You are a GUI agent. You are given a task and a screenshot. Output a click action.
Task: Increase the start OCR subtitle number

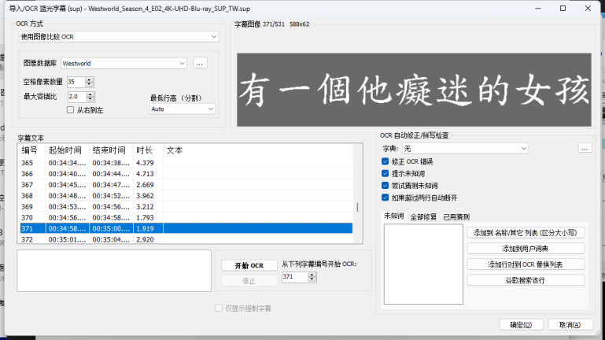coord(312,275)
